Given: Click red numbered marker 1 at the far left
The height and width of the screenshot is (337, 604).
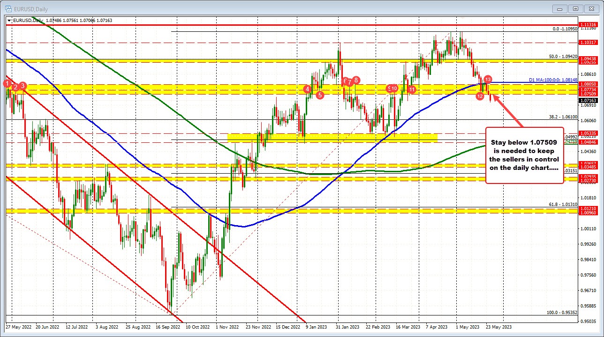Looking at the screenshot, I should point(7,84).
